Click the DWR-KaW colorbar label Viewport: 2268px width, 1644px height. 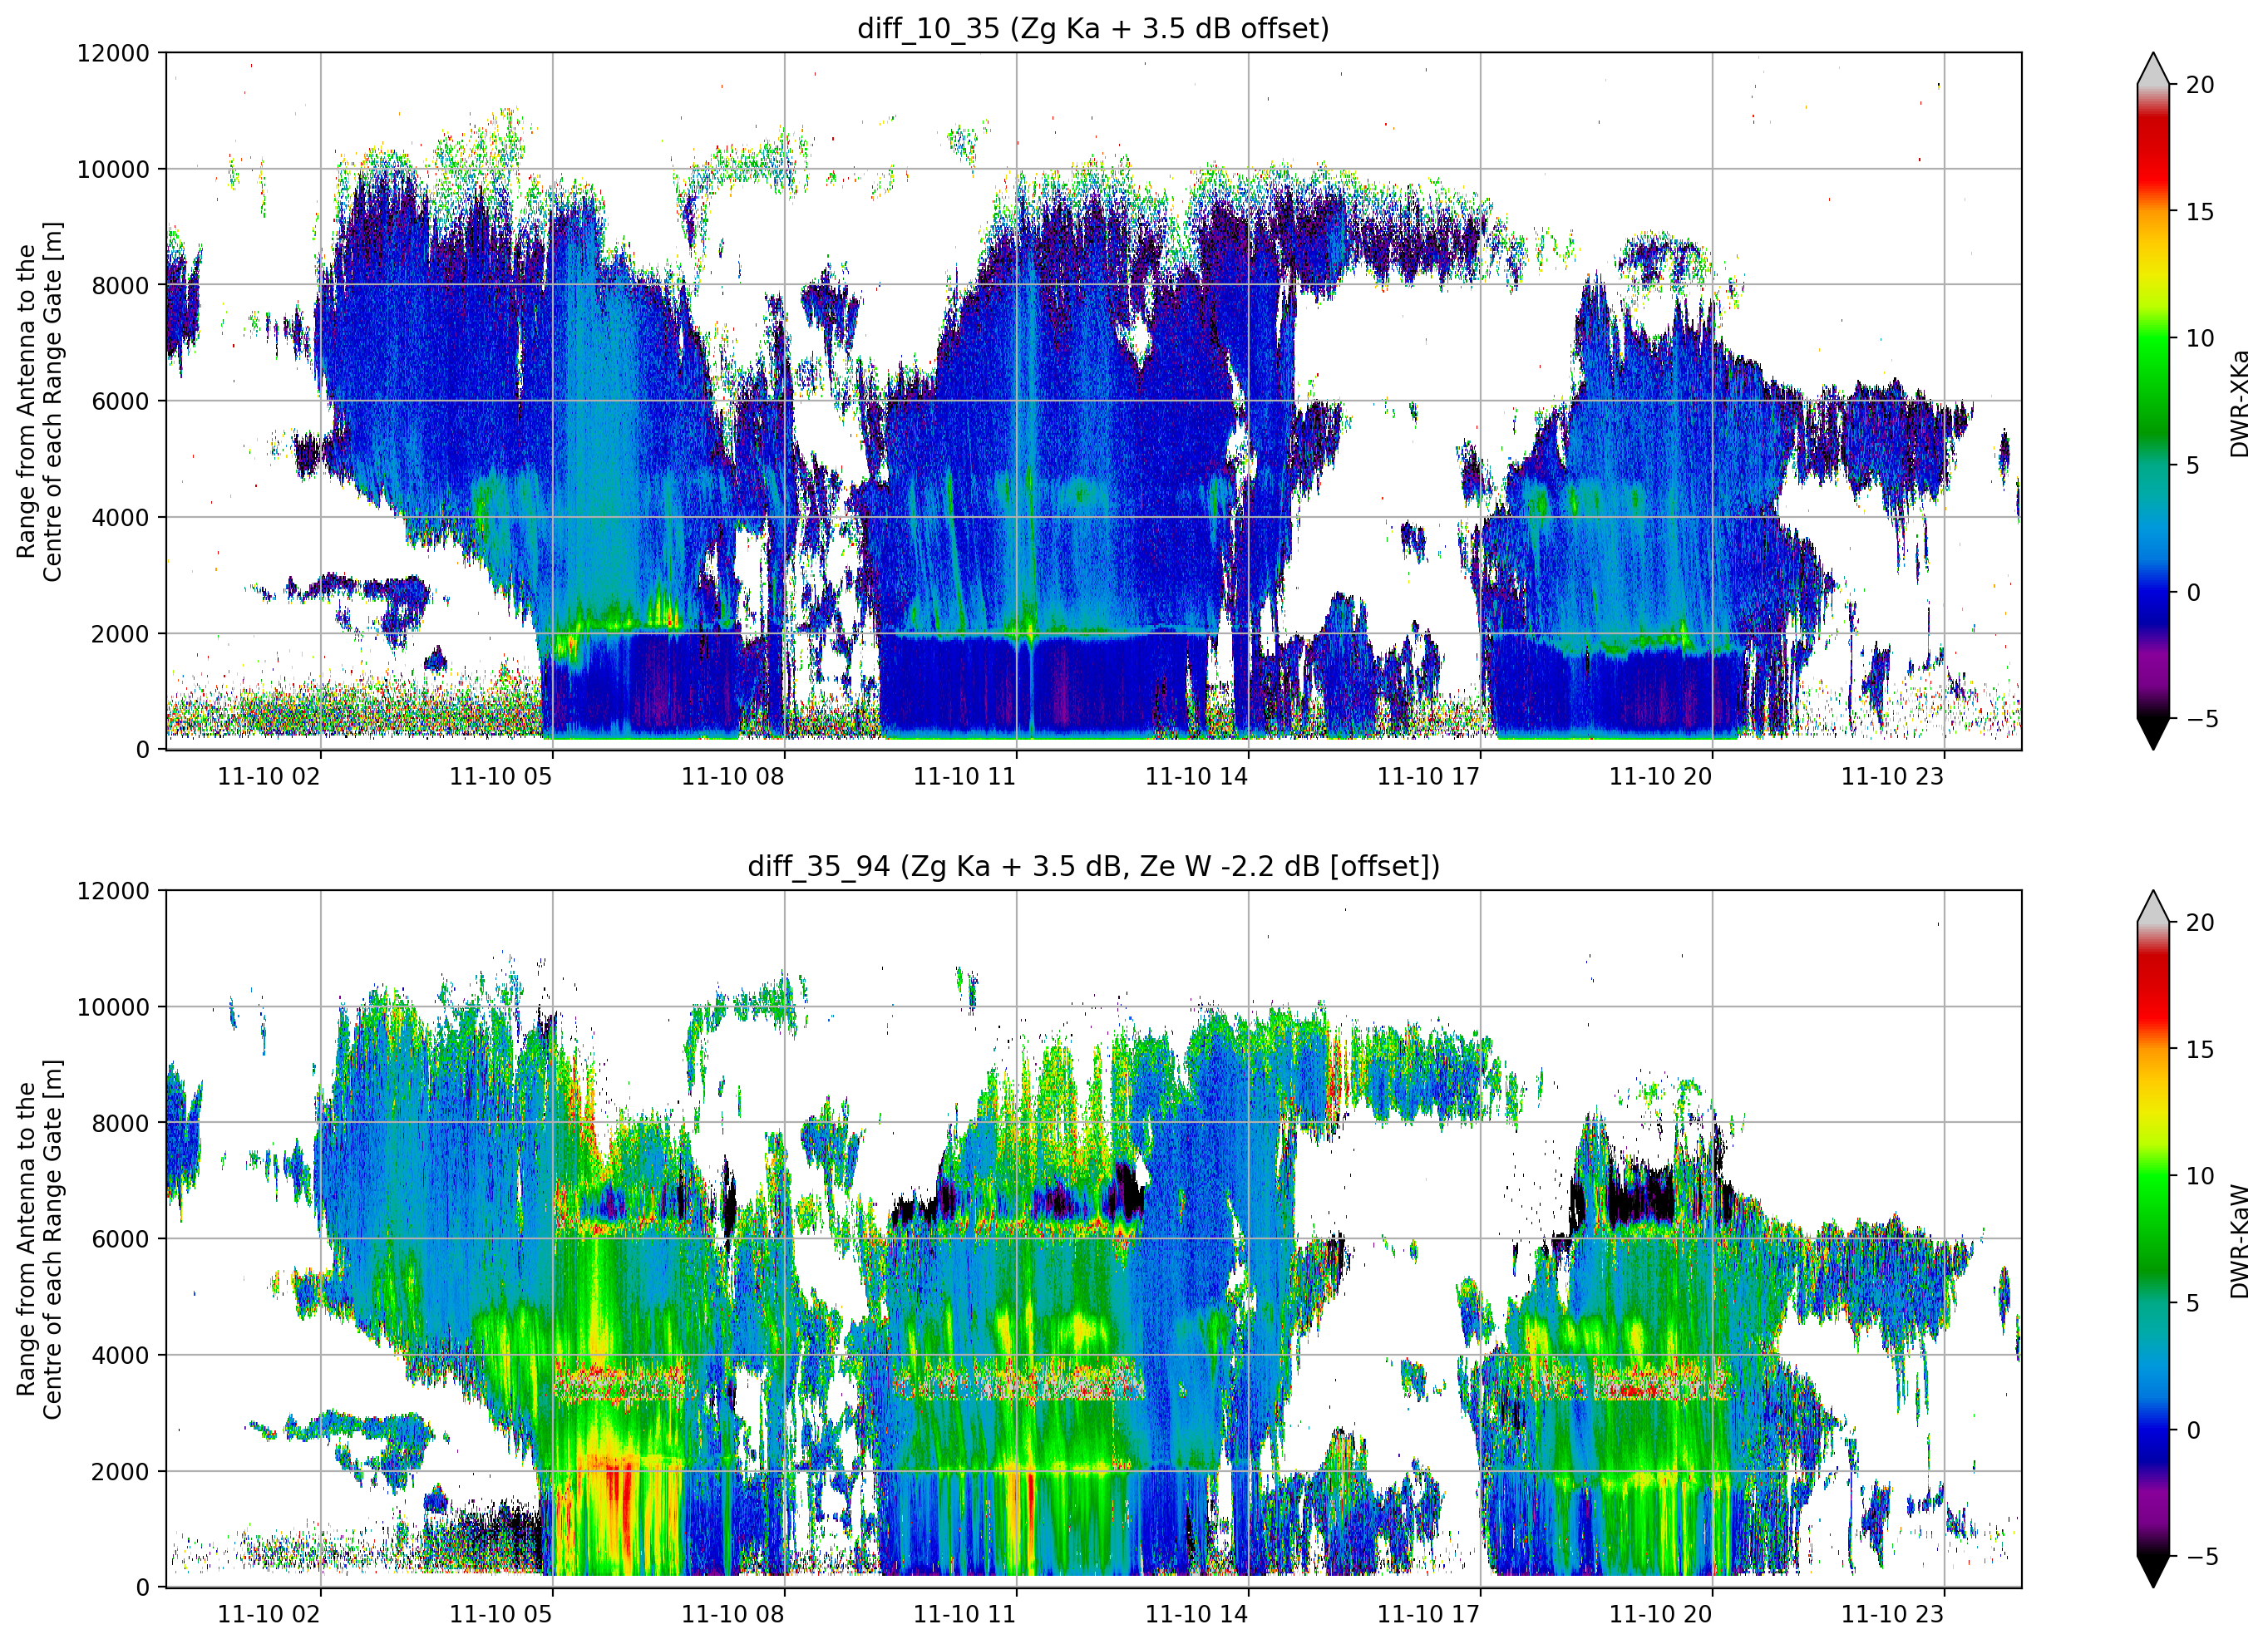(x=2240, y=1241)
